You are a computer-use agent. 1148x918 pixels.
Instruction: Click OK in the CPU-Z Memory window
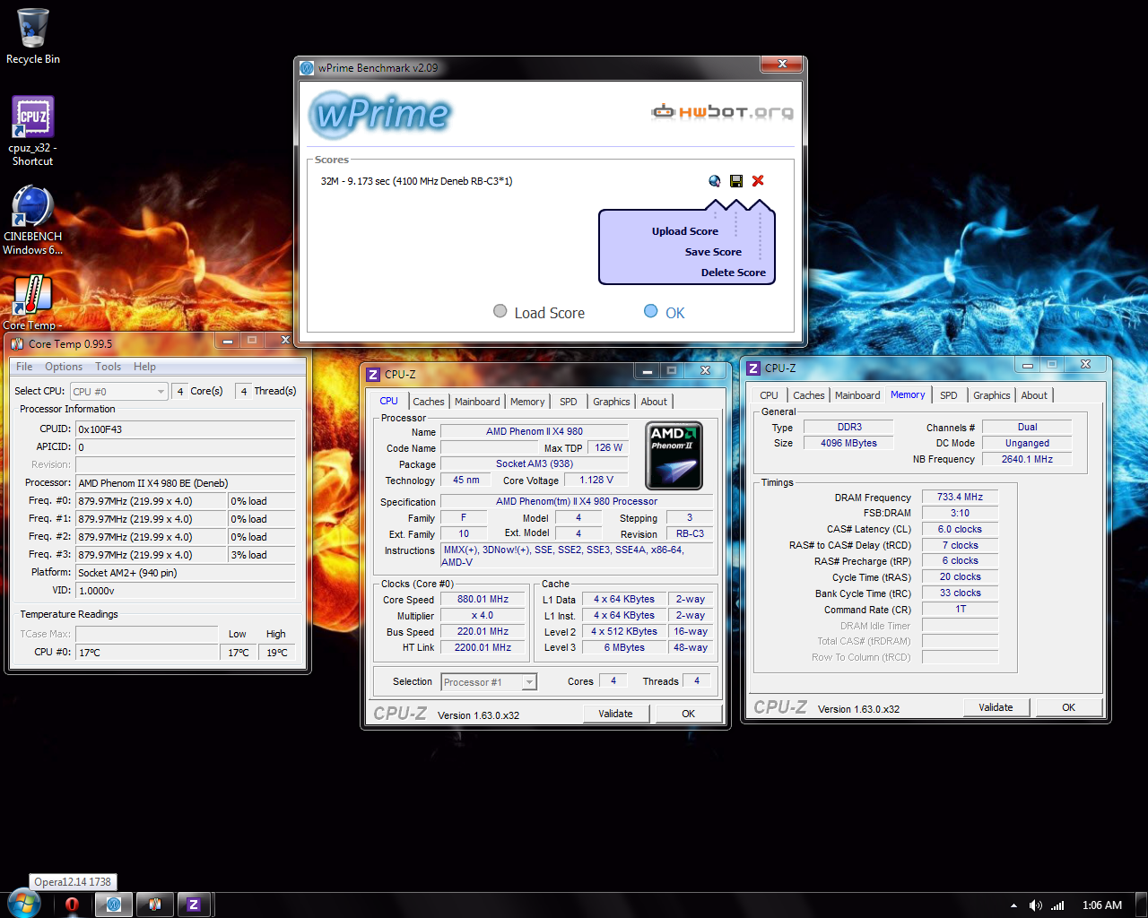(1068, 707)
